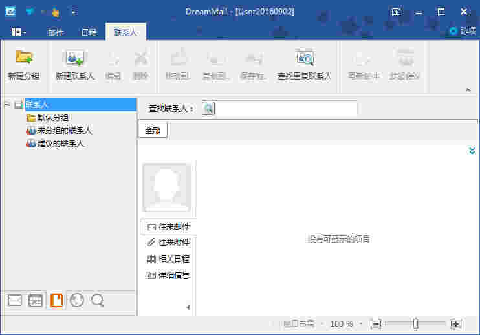
Task: Click the 查找重复联系人 find-duplicates icon
Action: click(x=304, y=57)
